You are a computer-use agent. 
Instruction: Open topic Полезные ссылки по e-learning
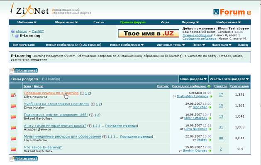[x=51, y=93]
